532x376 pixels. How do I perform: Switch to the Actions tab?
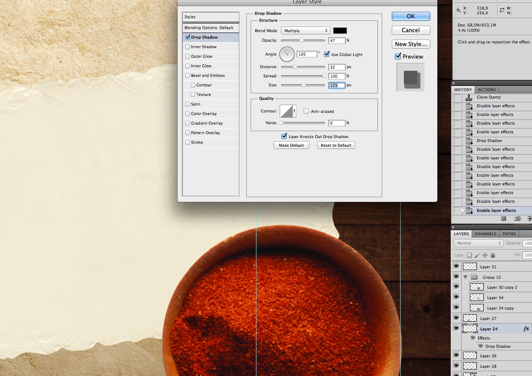pyautogui.click(x=486, y=90)
